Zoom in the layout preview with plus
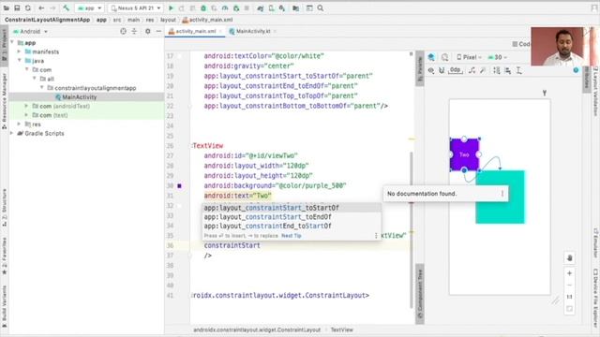Image resolution: width=600 pixels, height=337 pixels. (569, 273)
